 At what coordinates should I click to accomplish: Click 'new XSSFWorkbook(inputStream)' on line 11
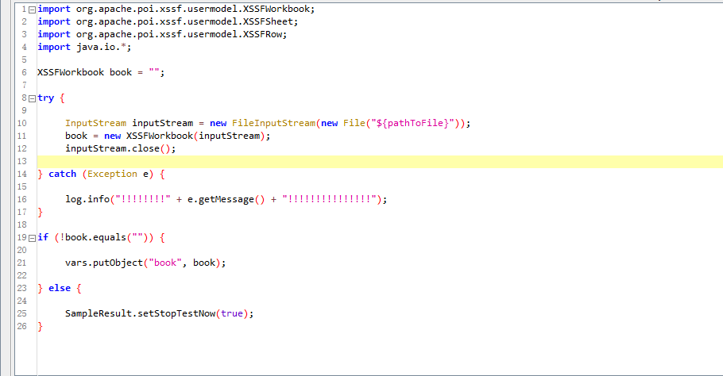(x=184, y=136)
